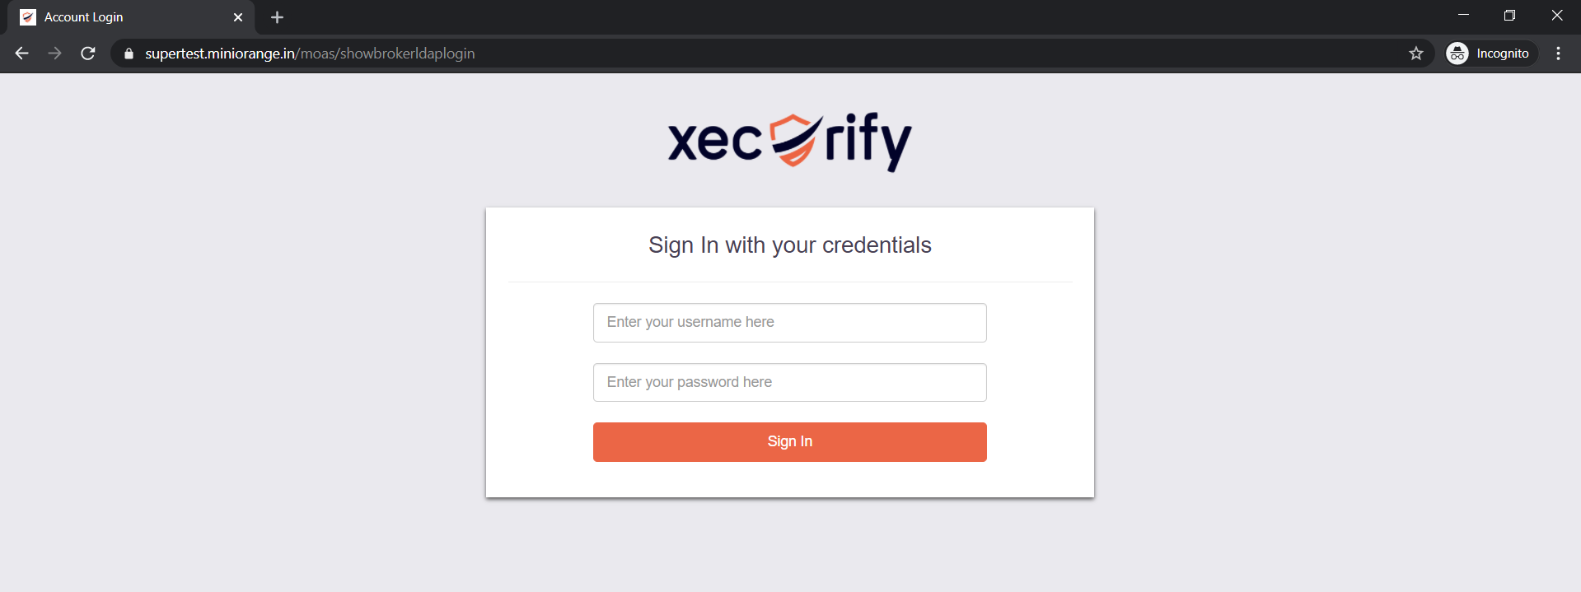Click the orange Sign In button text
1581x592 pixels.
[789, 441]
